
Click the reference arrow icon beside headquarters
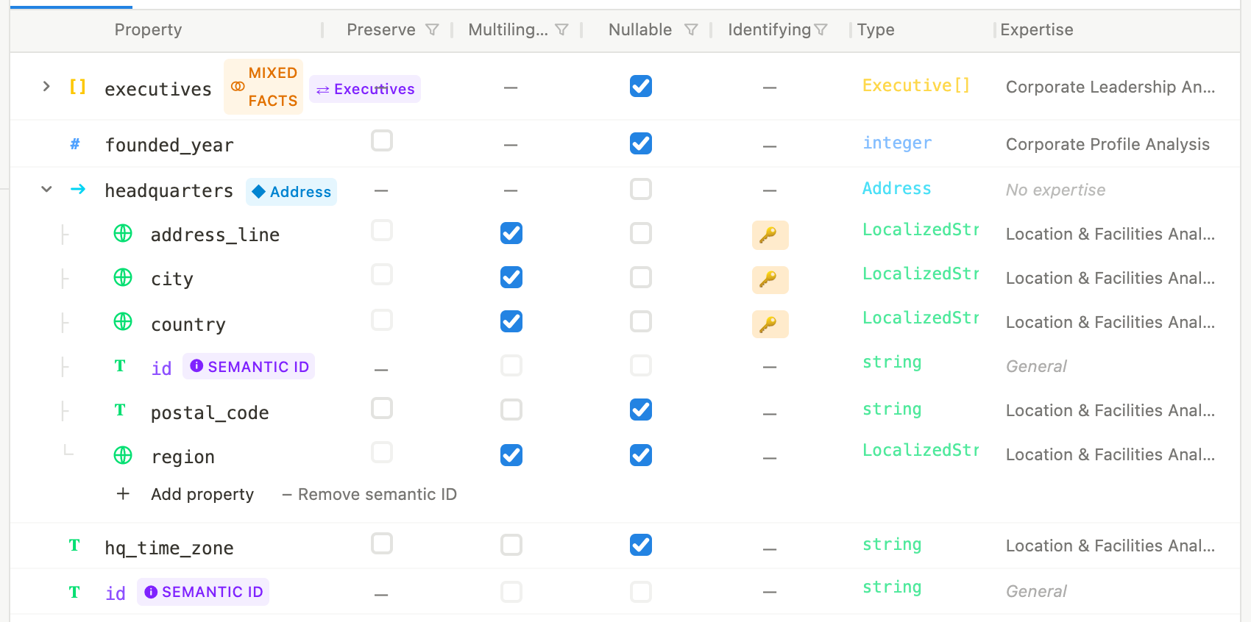pos(77,189)
